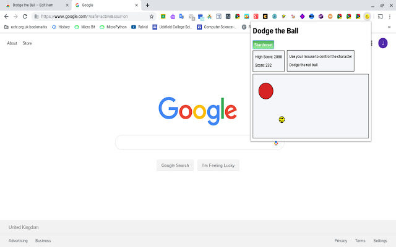Click the smiley face extension icon in toolbar
Viewport: 396px width, 247px height.
[x=367, y=17]
